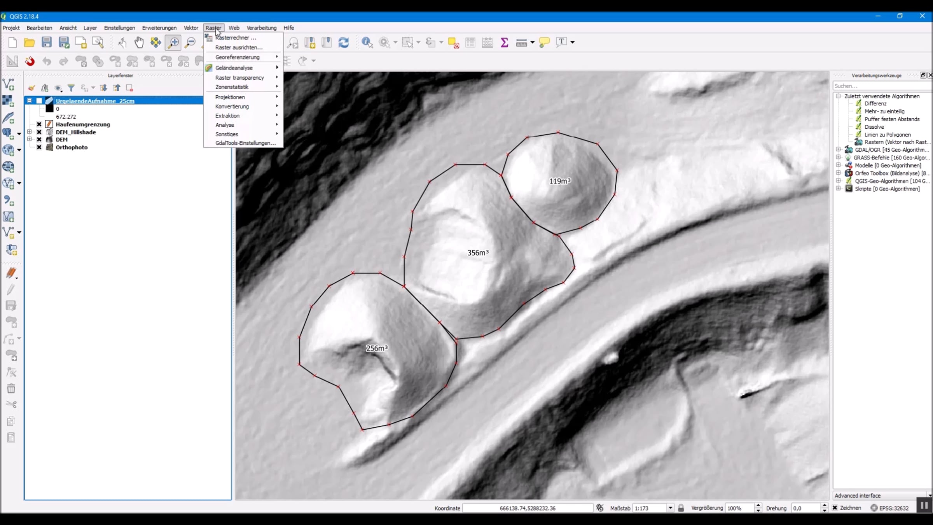Open the Maßstab scale dropdown
The image size is (933, 525).
[670, 508]
